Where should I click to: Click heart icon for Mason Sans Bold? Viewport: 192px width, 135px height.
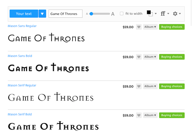click(139, 57)
